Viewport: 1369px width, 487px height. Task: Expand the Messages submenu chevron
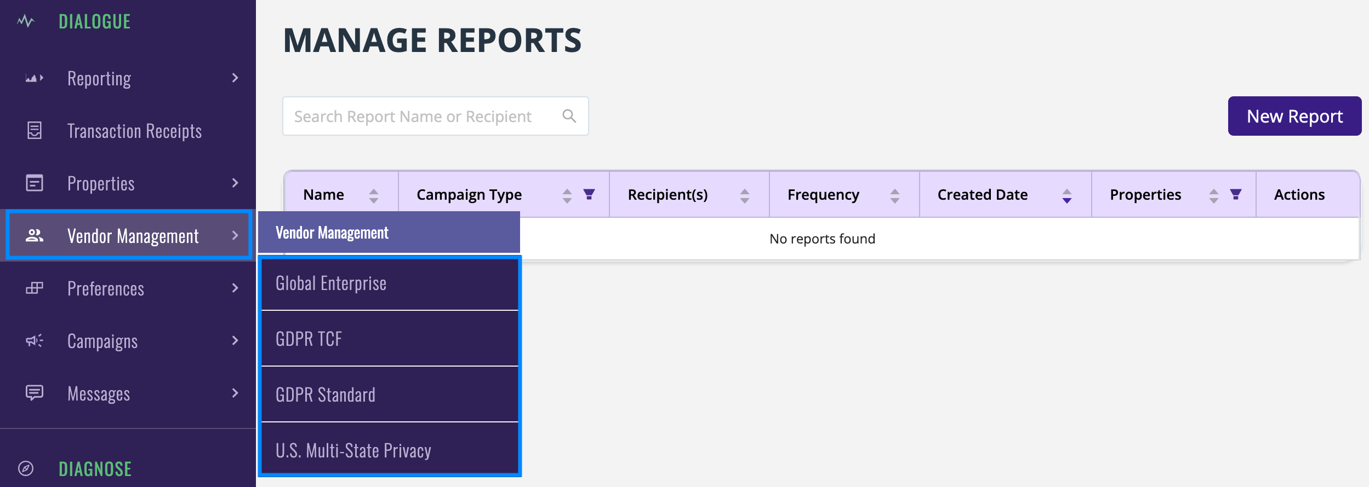point(235,393)
